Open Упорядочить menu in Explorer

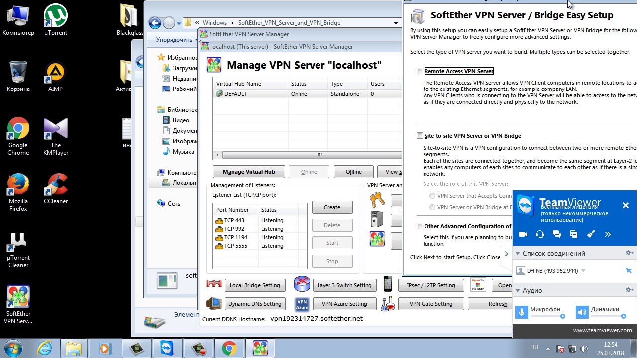[176, 40]
